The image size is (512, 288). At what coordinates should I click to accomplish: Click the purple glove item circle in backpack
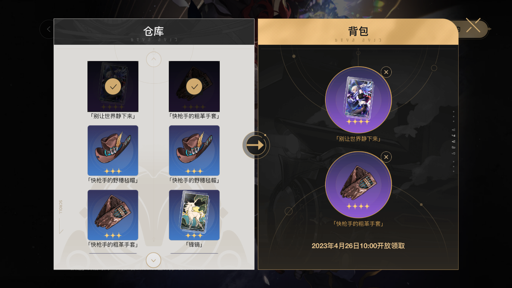coord(358,185)
